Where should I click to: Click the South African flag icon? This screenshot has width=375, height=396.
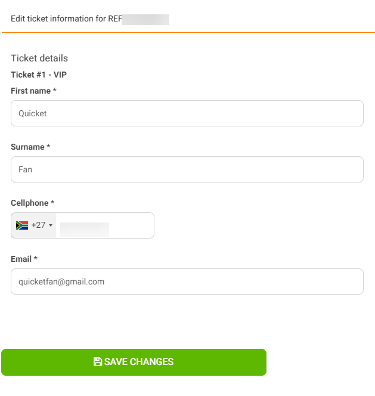click(x=22, y=225)
